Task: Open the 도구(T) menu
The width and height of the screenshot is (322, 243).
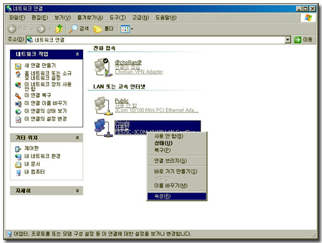Action: 118,18
